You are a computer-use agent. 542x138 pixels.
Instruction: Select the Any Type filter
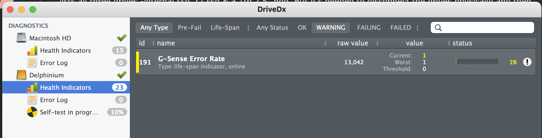click(154, 27)
